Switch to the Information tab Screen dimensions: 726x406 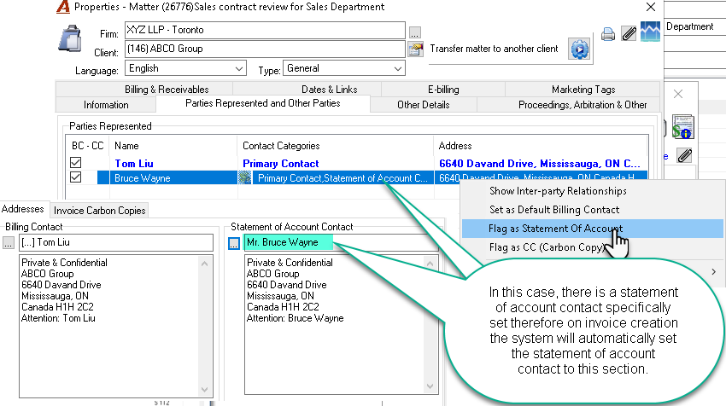point(106,105)
